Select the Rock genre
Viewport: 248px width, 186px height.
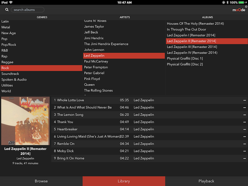[x=41, y=68]
